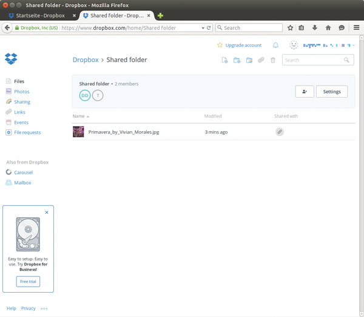Click the Events calendar icon
The width and height of the screenshot is (364, 317).
[x=8, y=122]
